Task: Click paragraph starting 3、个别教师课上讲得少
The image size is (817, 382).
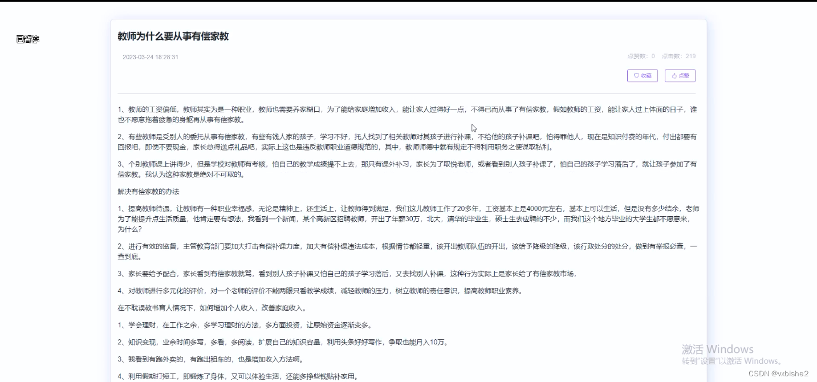Action: (x=407, y=169)
